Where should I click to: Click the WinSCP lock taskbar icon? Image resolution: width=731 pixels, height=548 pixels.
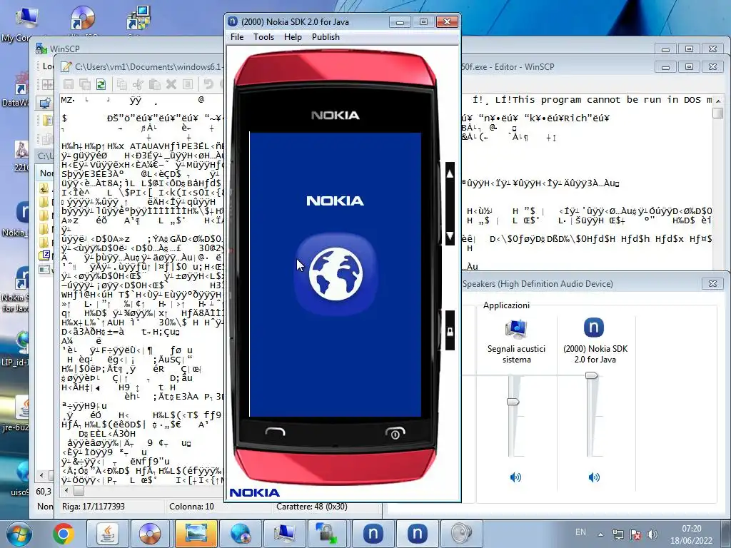point(328,534)
